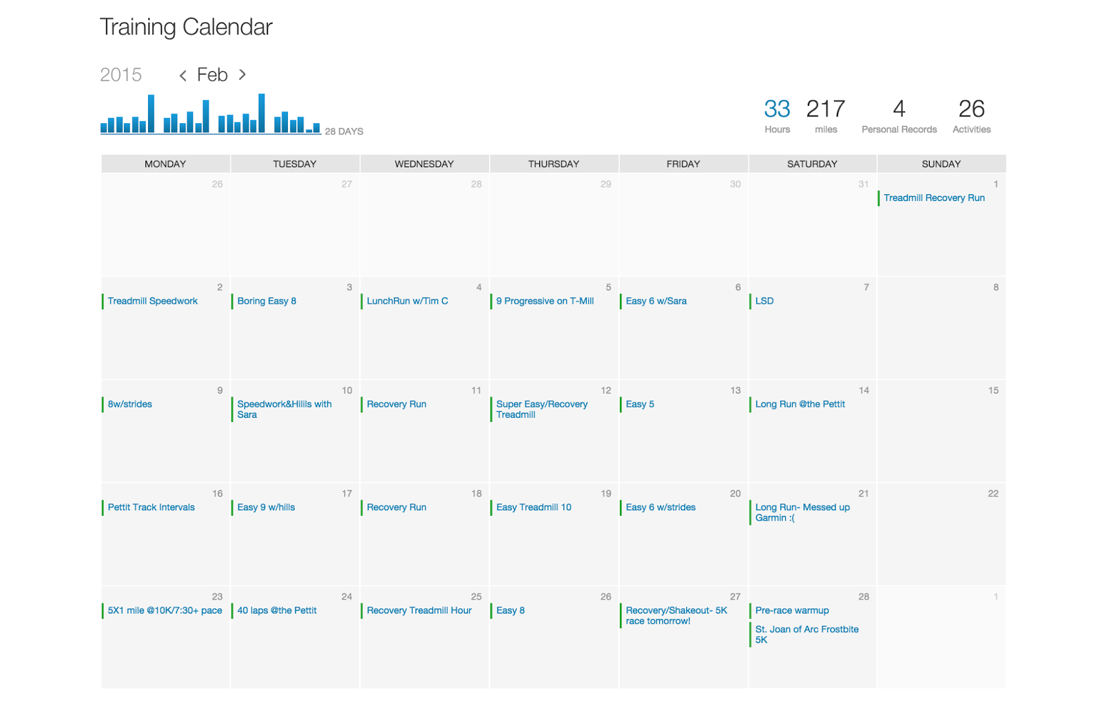1102x712 pixels.
Task: Open LunchRun w/Tim C activity
Action: pyautogui.click(x=407, y=302)
